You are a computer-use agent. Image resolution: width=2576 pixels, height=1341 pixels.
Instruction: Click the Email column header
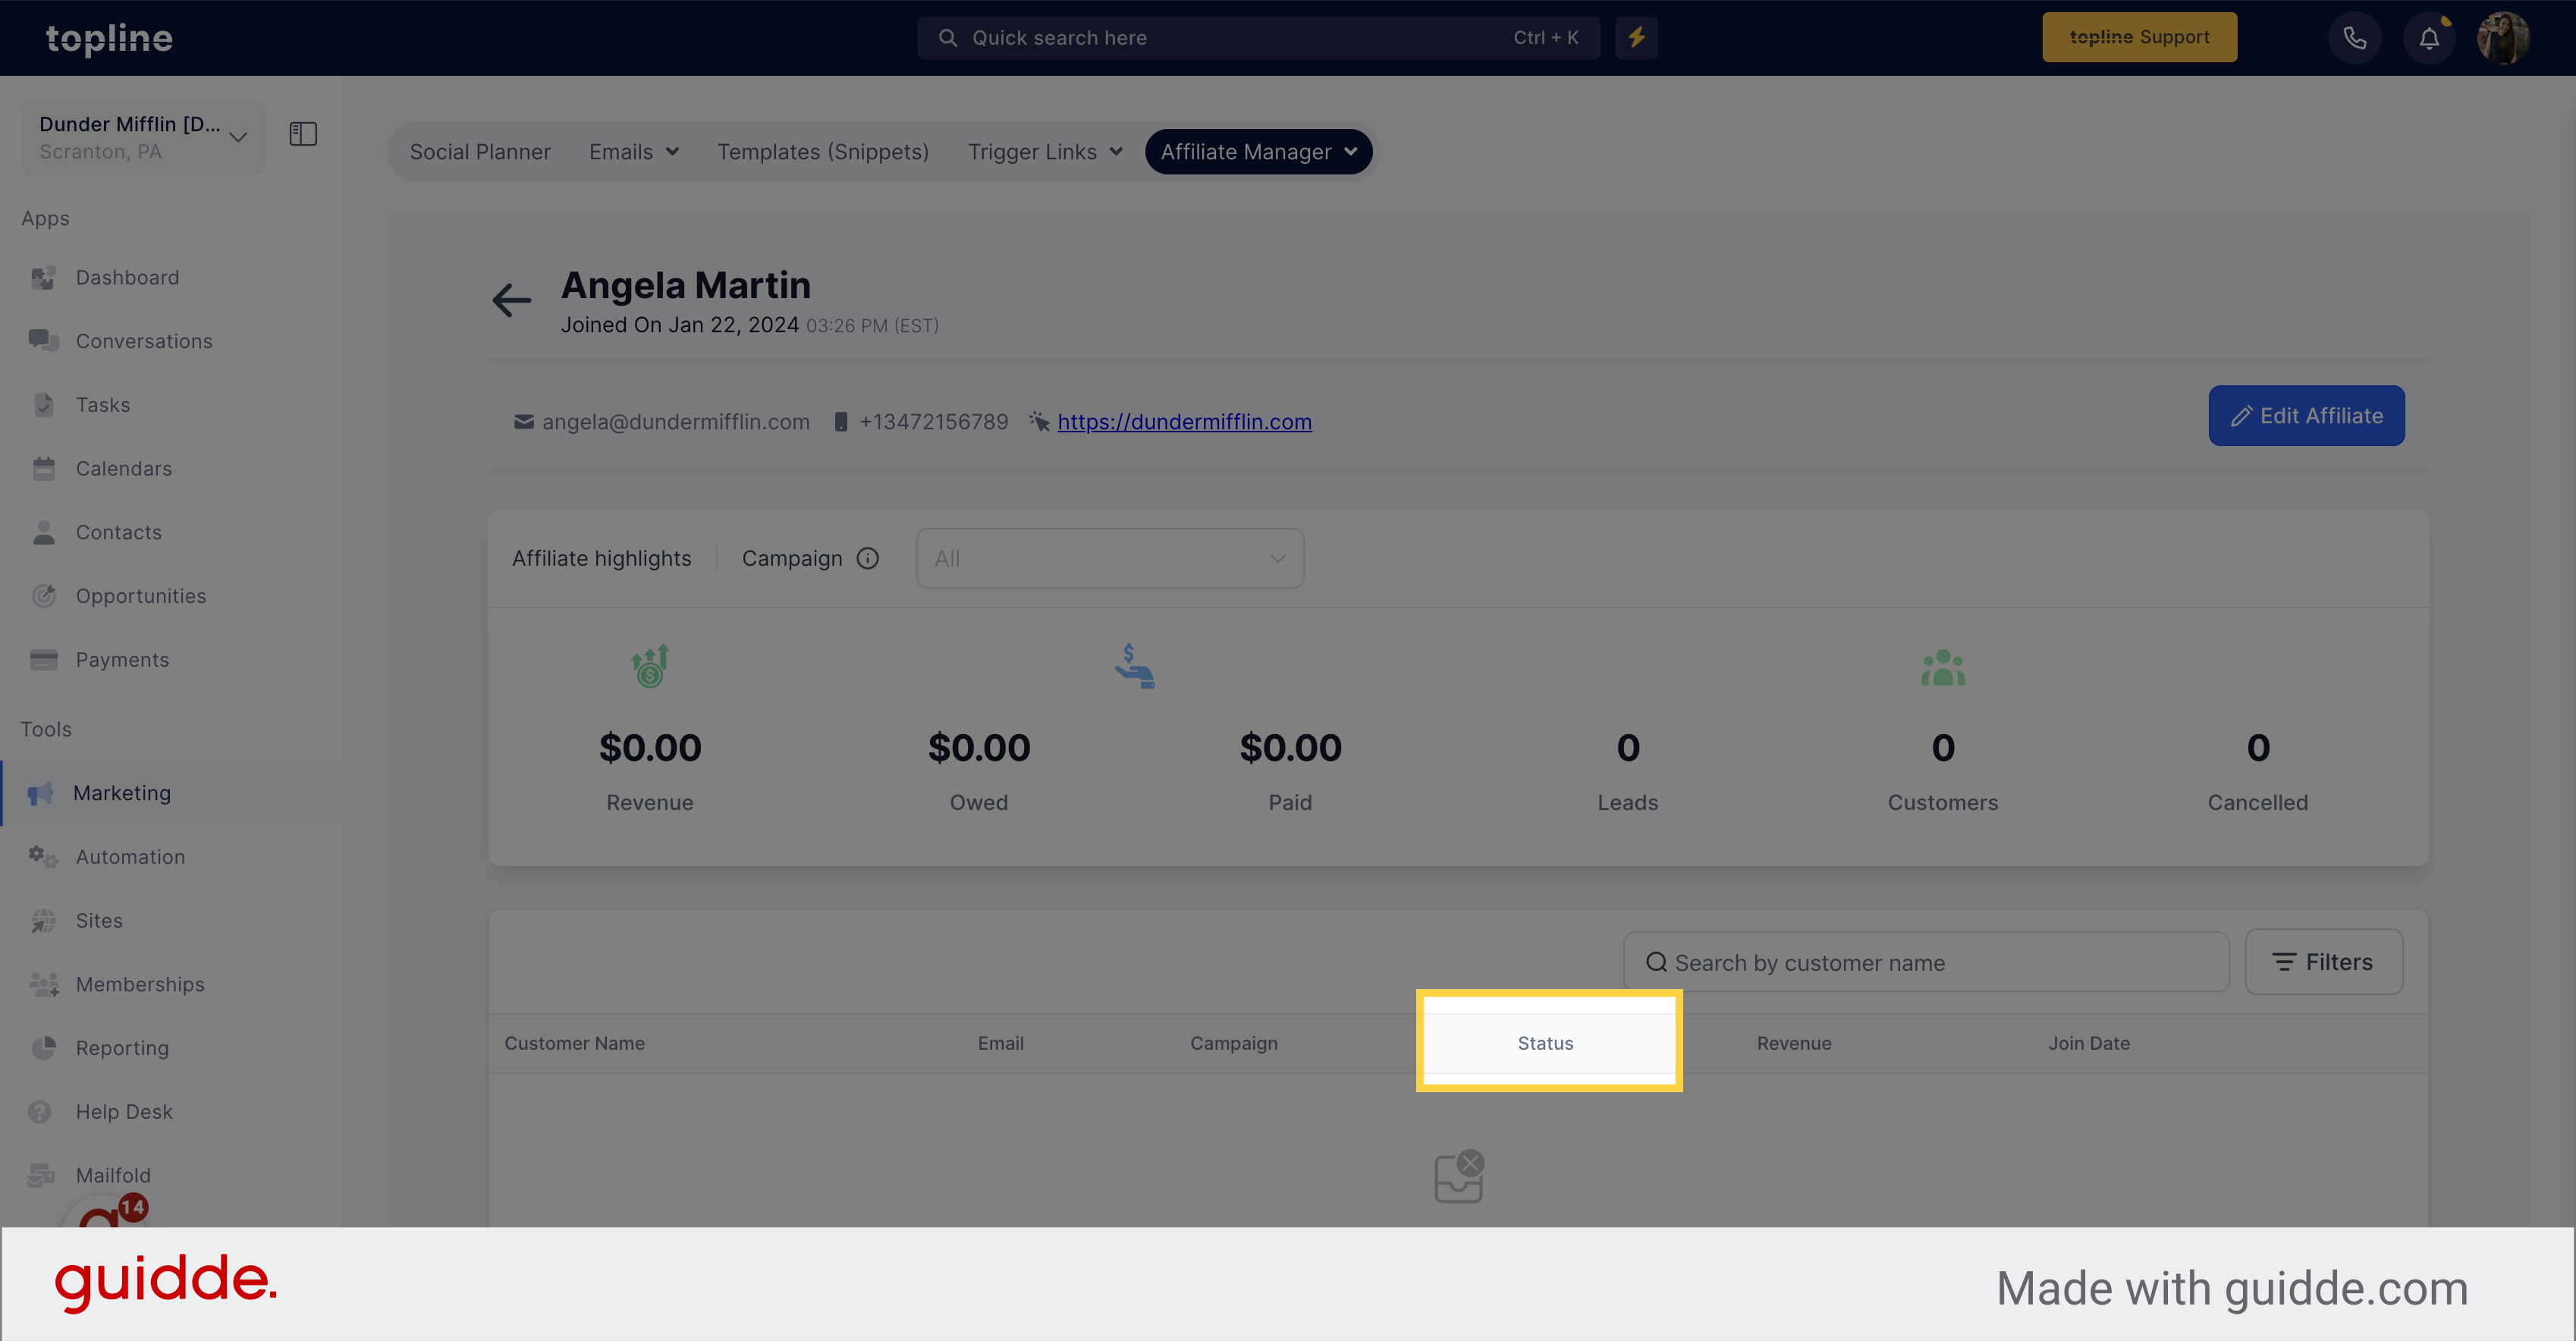click(1001, 1043)
